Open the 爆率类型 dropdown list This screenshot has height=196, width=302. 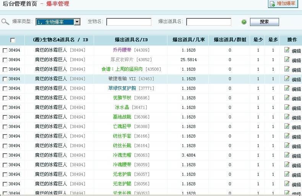(x=77, y=22)
